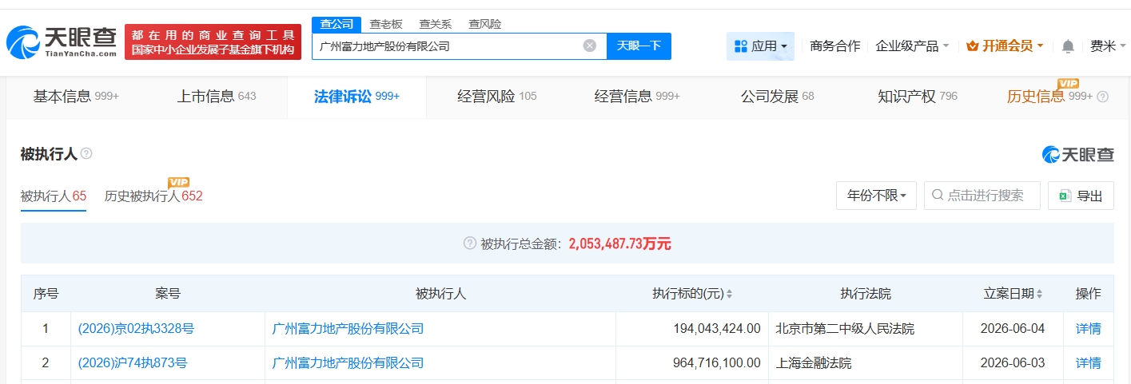Open case (2026)京02执3328号
This screenshot has width=1131, height=384.
click(136, 328)
